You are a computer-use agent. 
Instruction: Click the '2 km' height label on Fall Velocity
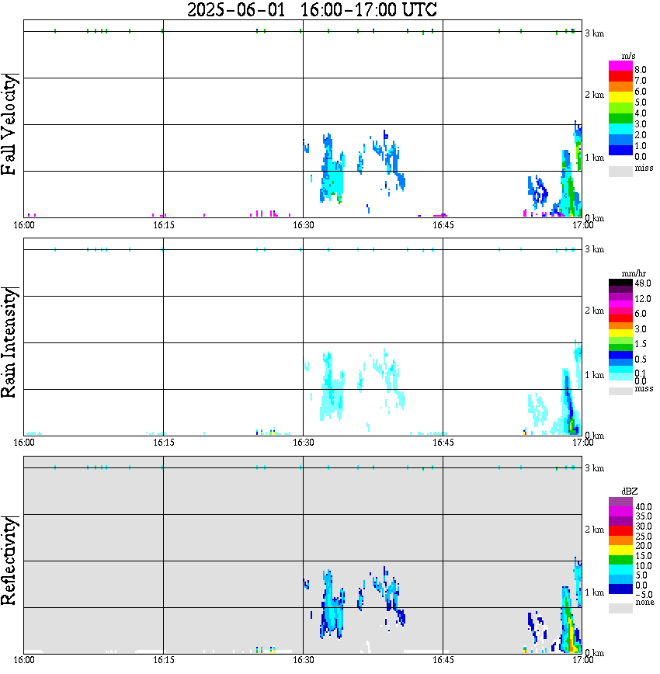(595, 95)
